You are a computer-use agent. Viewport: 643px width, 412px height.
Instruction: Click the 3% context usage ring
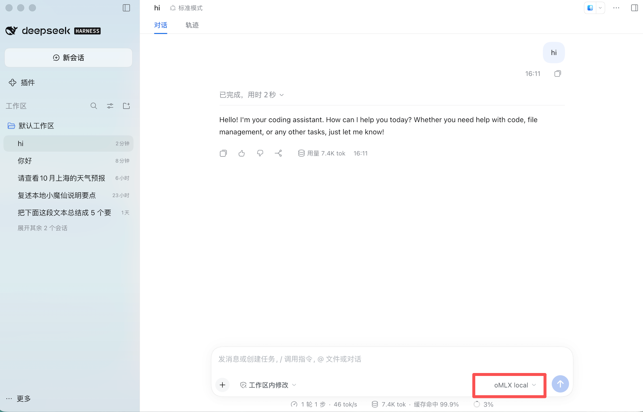(x=483, y=404)
